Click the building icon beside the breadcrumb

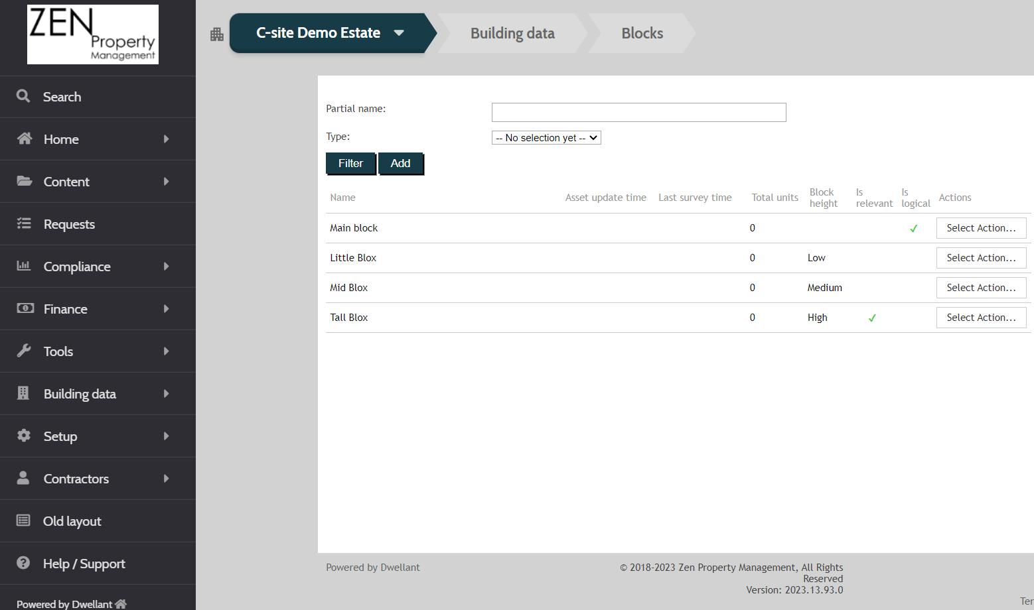216,33
